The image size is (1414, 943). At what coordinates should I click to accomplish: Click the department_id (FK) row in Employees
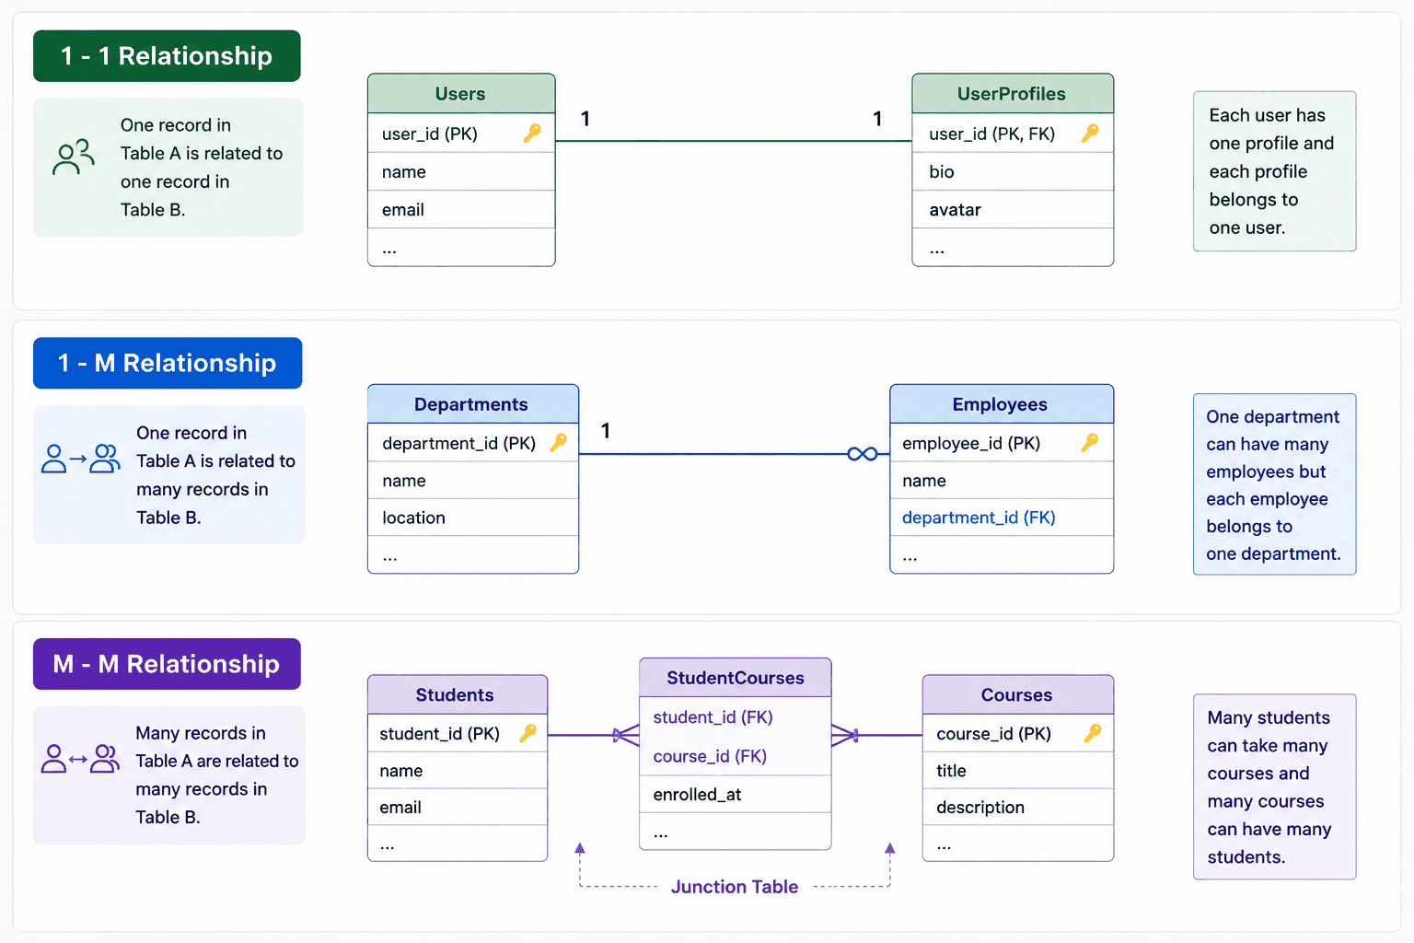[1002, 518]
